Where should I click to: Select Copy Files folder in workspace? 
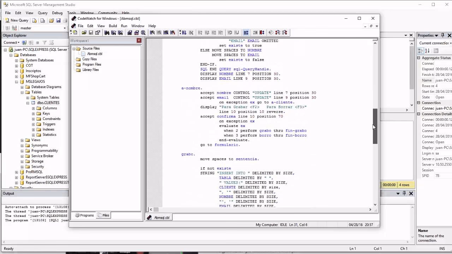pos(89,59)
